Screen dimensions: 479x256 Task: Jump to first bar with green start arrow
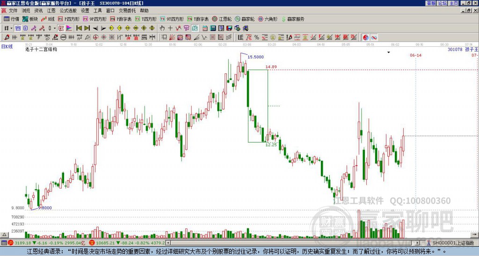click(79, 28)
